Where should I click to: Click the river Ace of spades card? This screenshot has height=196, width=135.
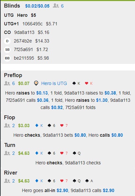[89, 181]
